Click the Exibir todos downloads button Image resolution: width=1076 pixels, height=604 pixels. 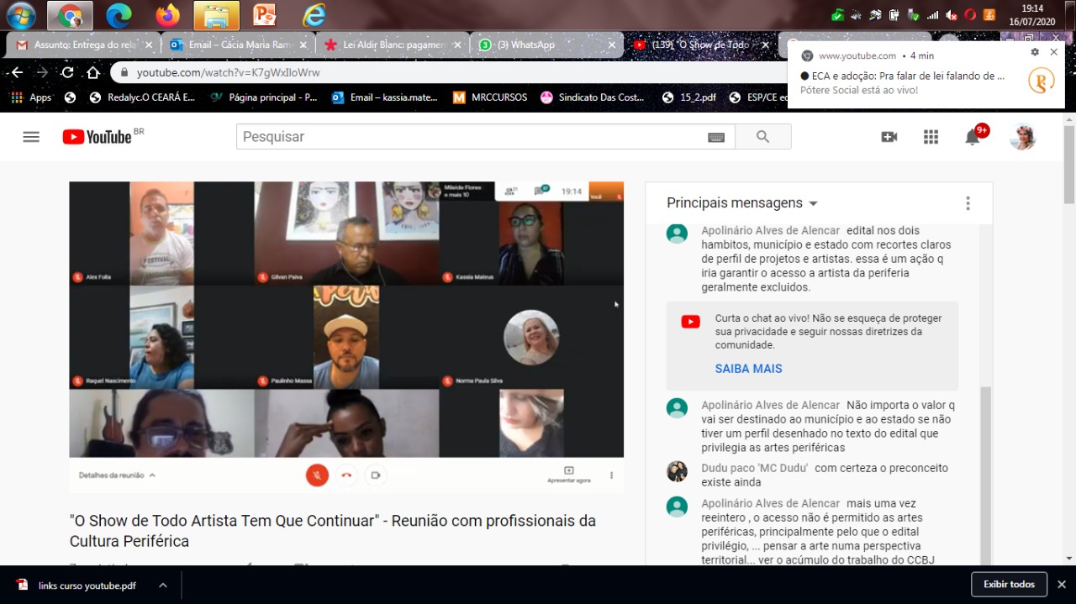[x=1009, y=585]
